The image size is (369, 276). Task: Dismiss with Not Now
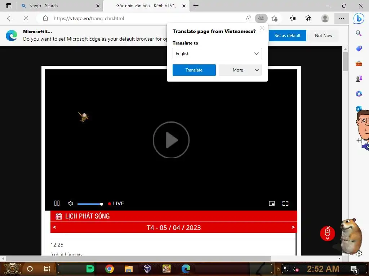click(x=324, y=36)
